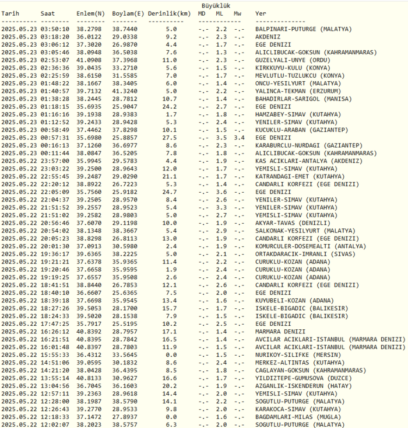The height and width of the screenshot is (428, 408).
Task: Select BAGDAMLARI-MILAS (MUGLA) location
Action: [x=298, y=417]
